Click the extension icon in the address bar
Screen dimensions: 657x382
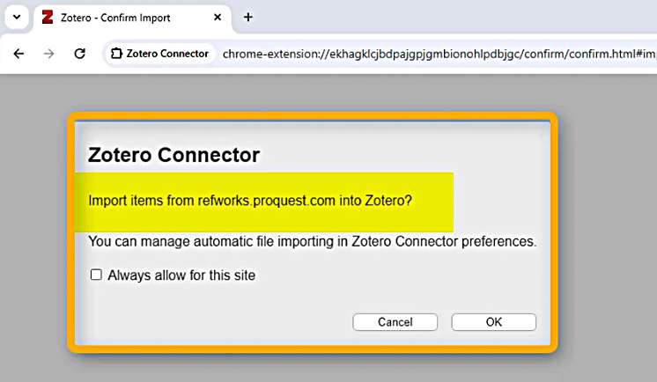115,54
